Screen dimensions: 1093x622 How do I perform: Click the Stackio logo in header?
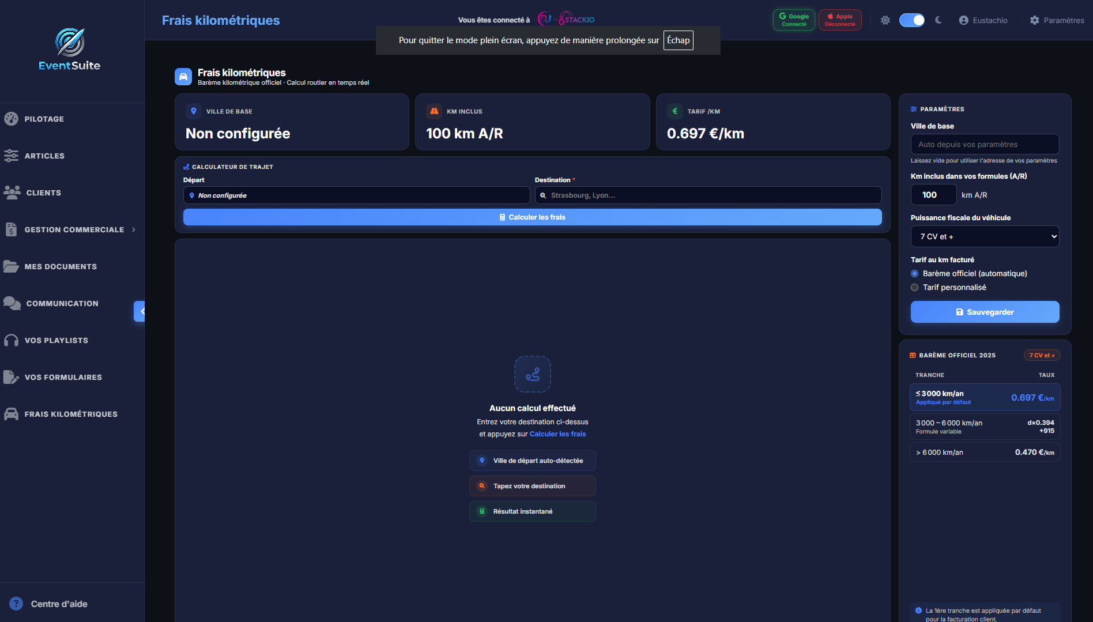pos(566,19)
